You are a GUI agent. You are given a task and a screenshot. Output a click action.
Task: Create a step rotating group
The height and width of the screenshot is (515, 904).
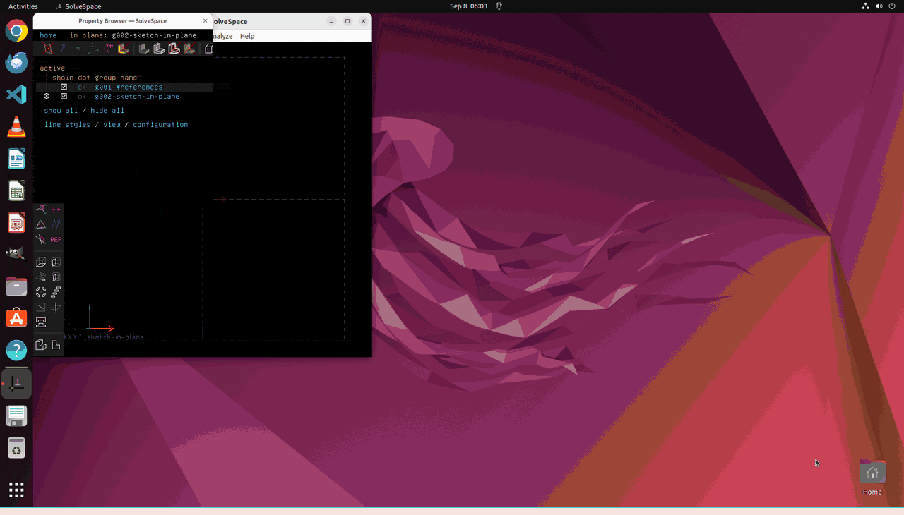41,292
